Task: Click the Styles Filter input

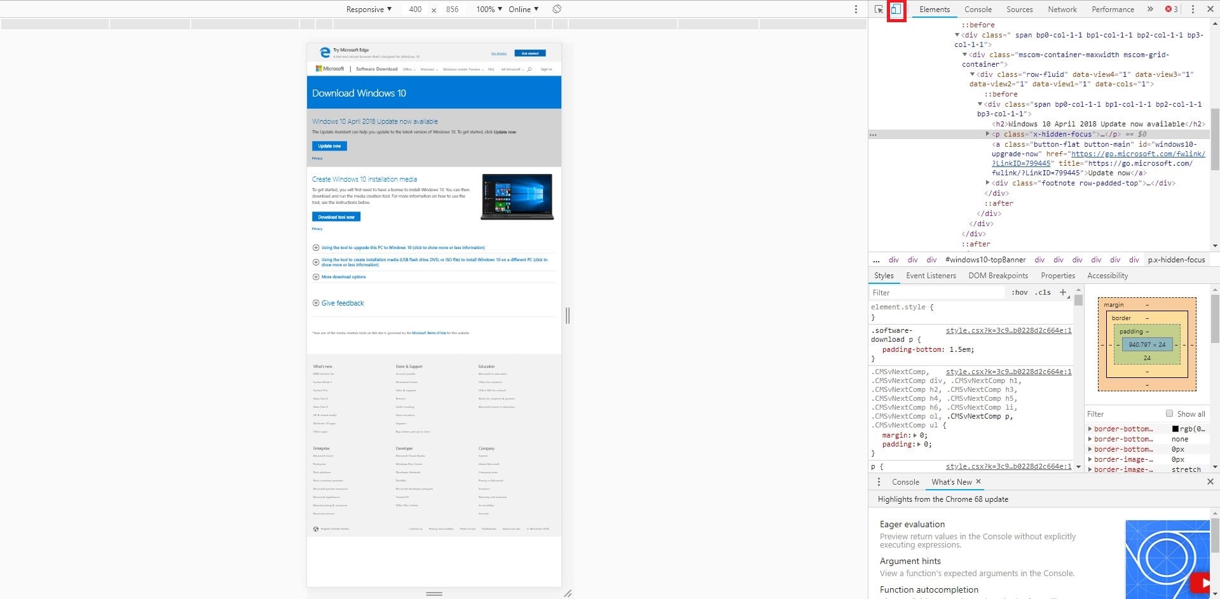Action: click(938, 293)
